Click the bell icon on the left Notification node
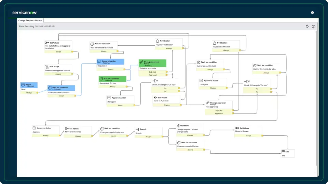This screenshot has width=328, height=184. tap(157, 41)
